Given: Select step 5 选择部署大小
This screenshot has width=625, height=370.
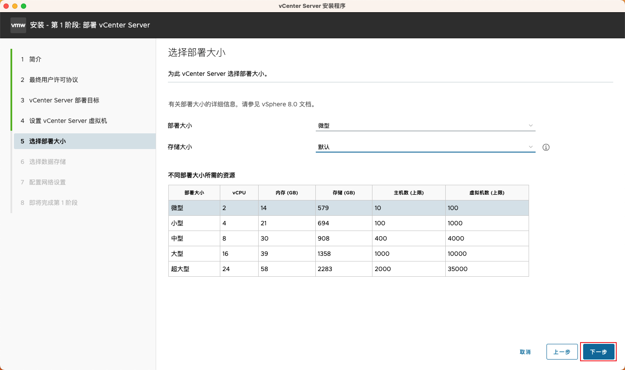Looking at the screenshot, I should [x=85, y=141].
